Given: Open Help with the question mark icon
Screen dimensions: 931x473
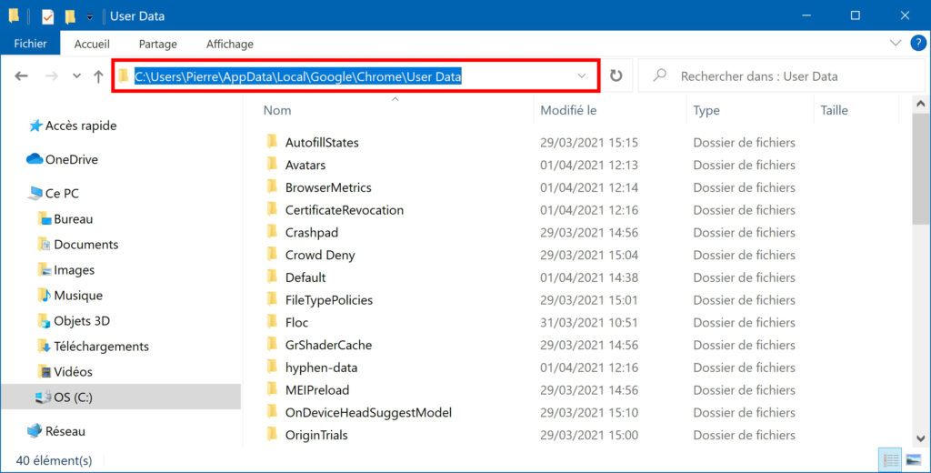Looking at the screenshot, I should pyautogui.click(x=918, y=43).
